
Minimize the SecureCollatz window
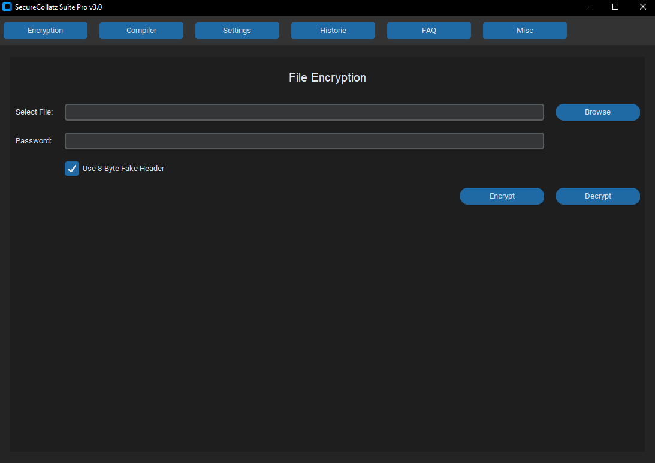[x=588, y=7]
